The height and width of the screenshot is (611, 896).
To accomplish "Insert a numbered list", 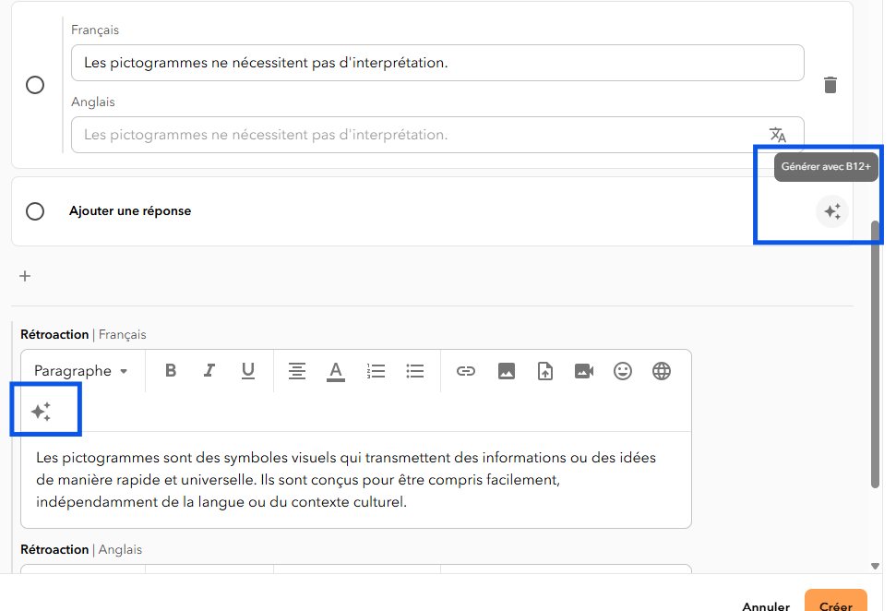I will tap(376, 371).
